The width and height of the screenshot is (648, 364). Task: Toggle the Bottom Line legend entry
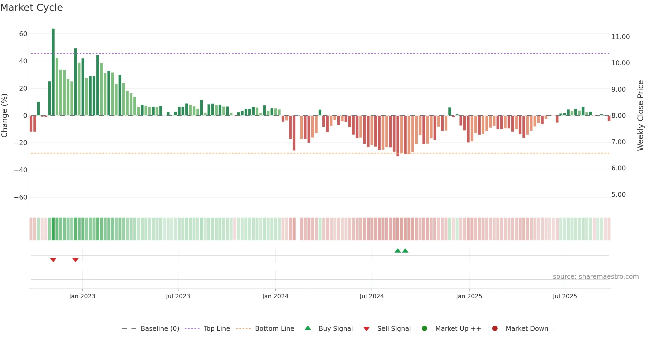(x=265, y=328)
